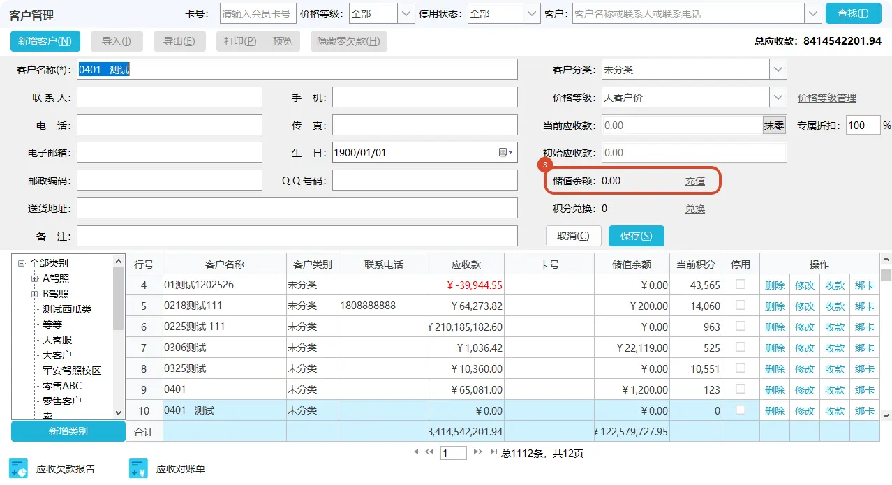
Task: Open the 应收对账单 statement icon
Action: [x=139, y=469]
